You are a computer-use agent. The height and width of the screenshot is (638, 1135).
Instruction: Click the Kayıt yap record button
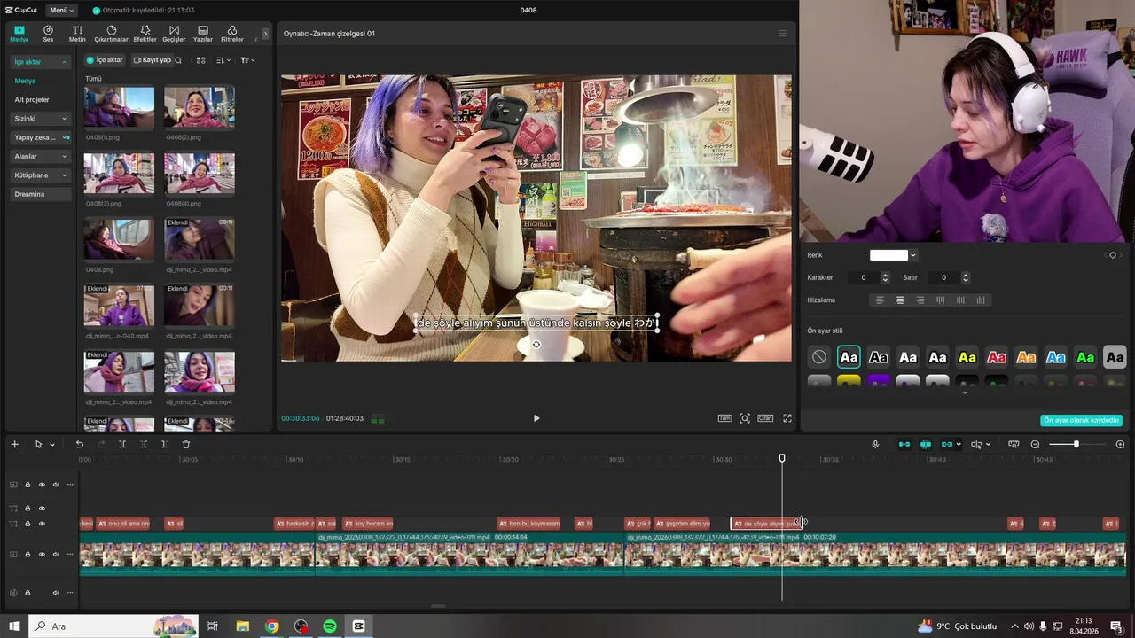pyautogui.click(x=151, y=60)
